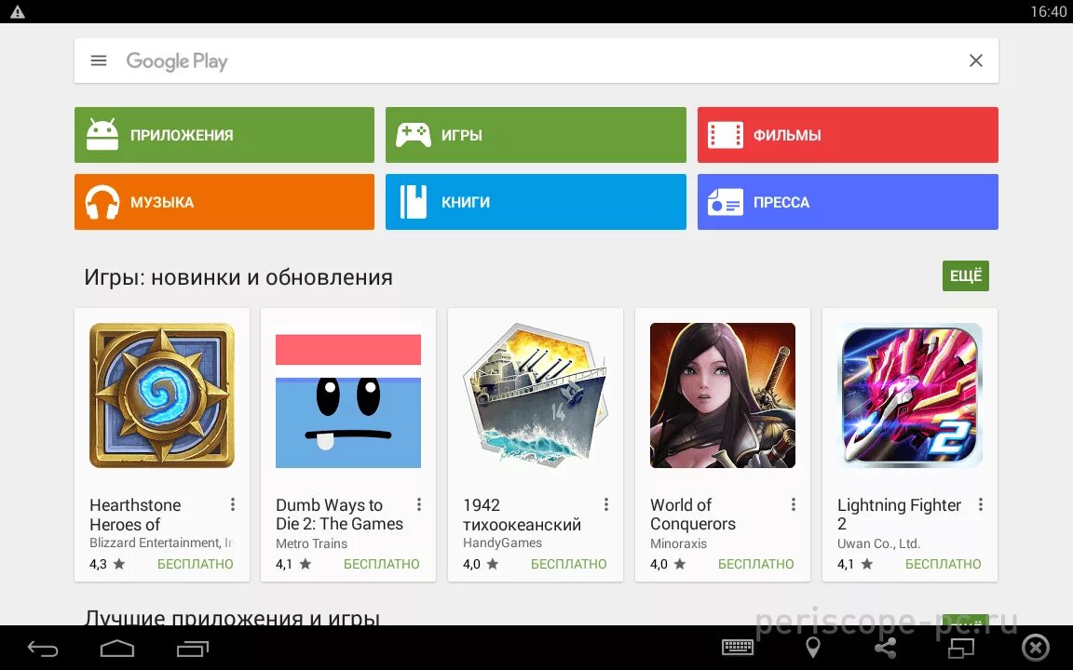Screen dimensions: 1073x670
Task: Click the 16:40 clock in status bar
Action: pyautogui.click(x=1048, y=11)
